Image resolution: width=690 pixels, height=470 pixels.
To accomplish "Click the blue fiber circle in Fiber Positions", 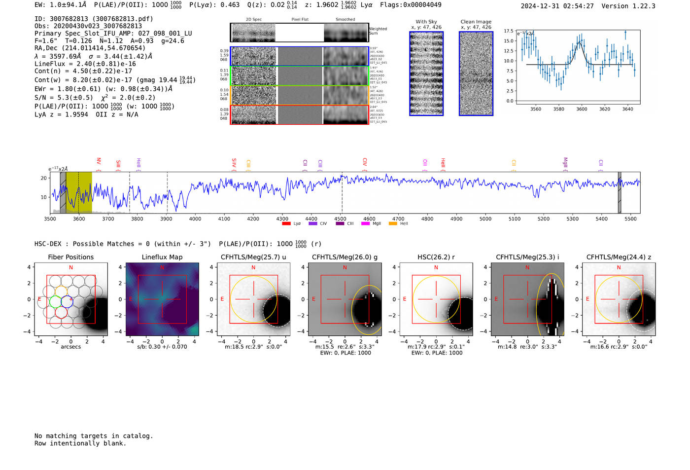I will (67, 300).
